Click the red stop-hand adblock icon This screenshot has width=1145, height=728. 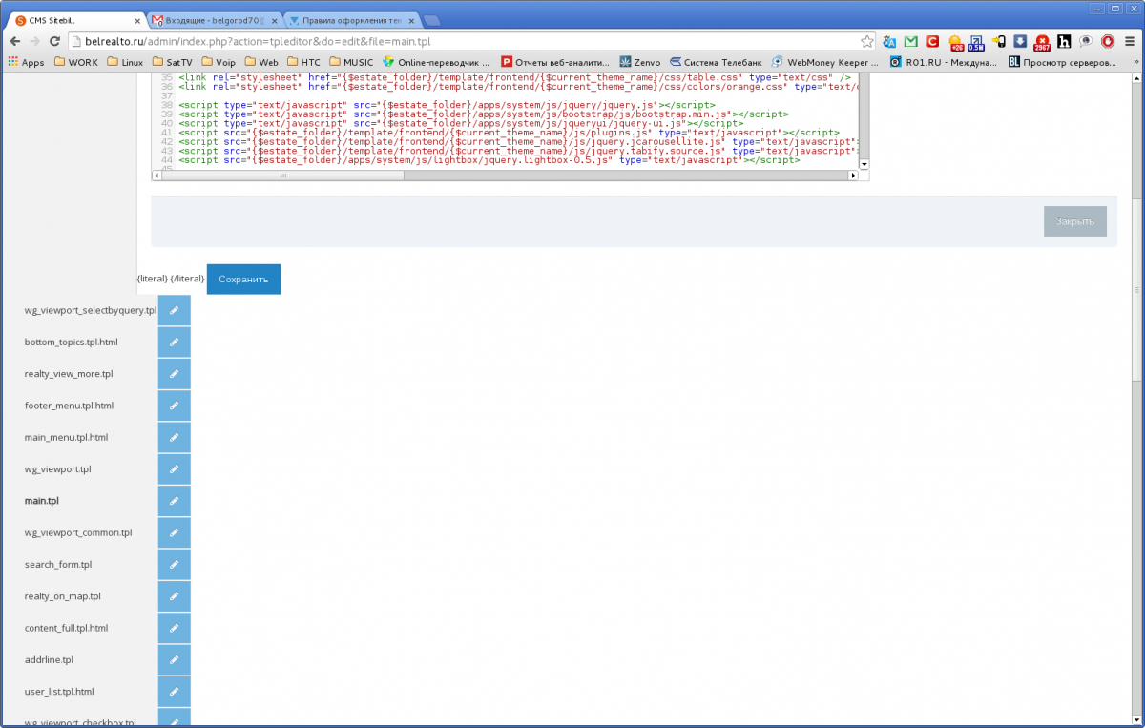[1108, 41]
